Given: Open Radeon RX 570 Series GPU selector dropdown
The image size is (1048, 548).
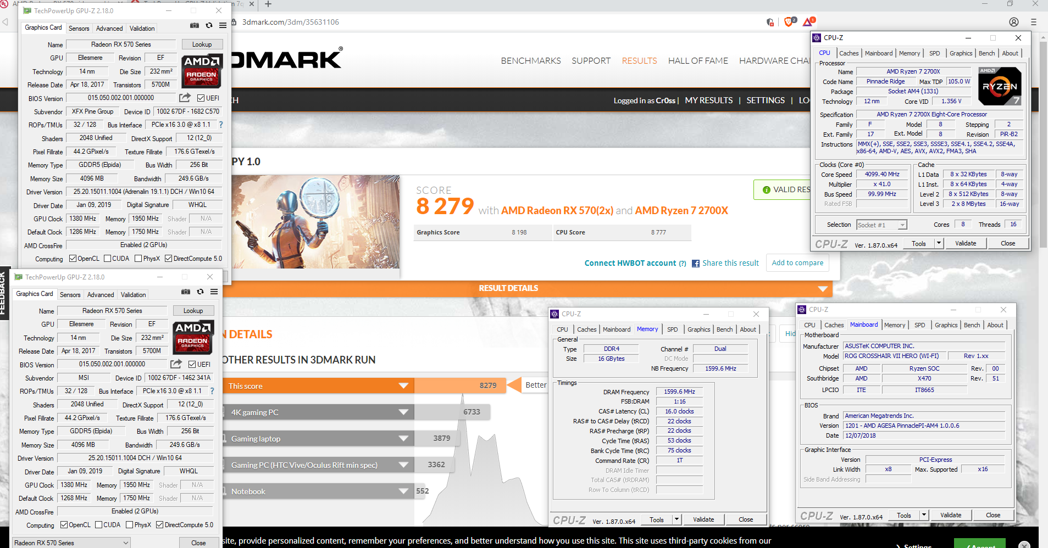Looking at the screenshot, I should [x=71, y=543].
